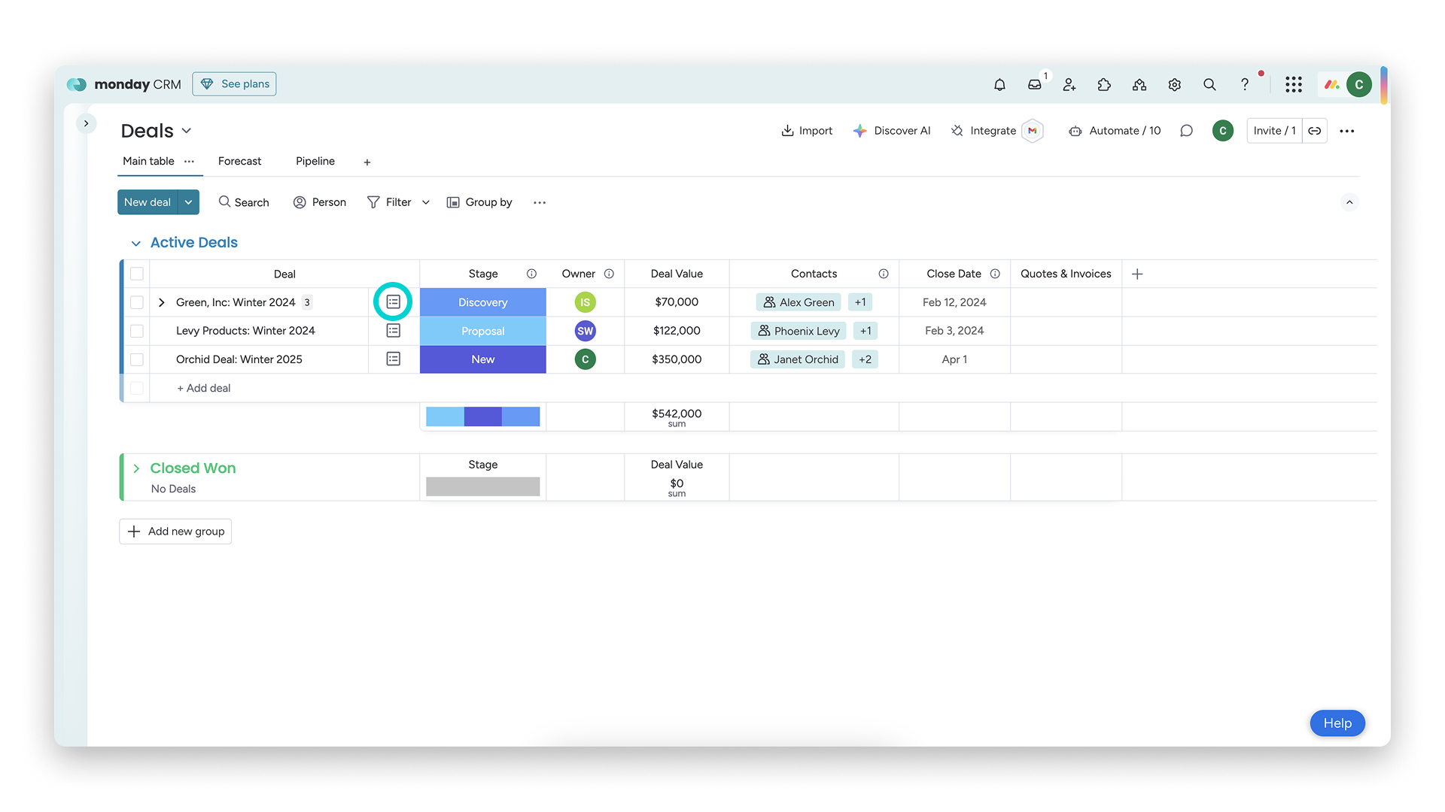Click Close Date column info icon
Image resolution: width=1445 pixels, height=812 pixels.
[995, 274]
